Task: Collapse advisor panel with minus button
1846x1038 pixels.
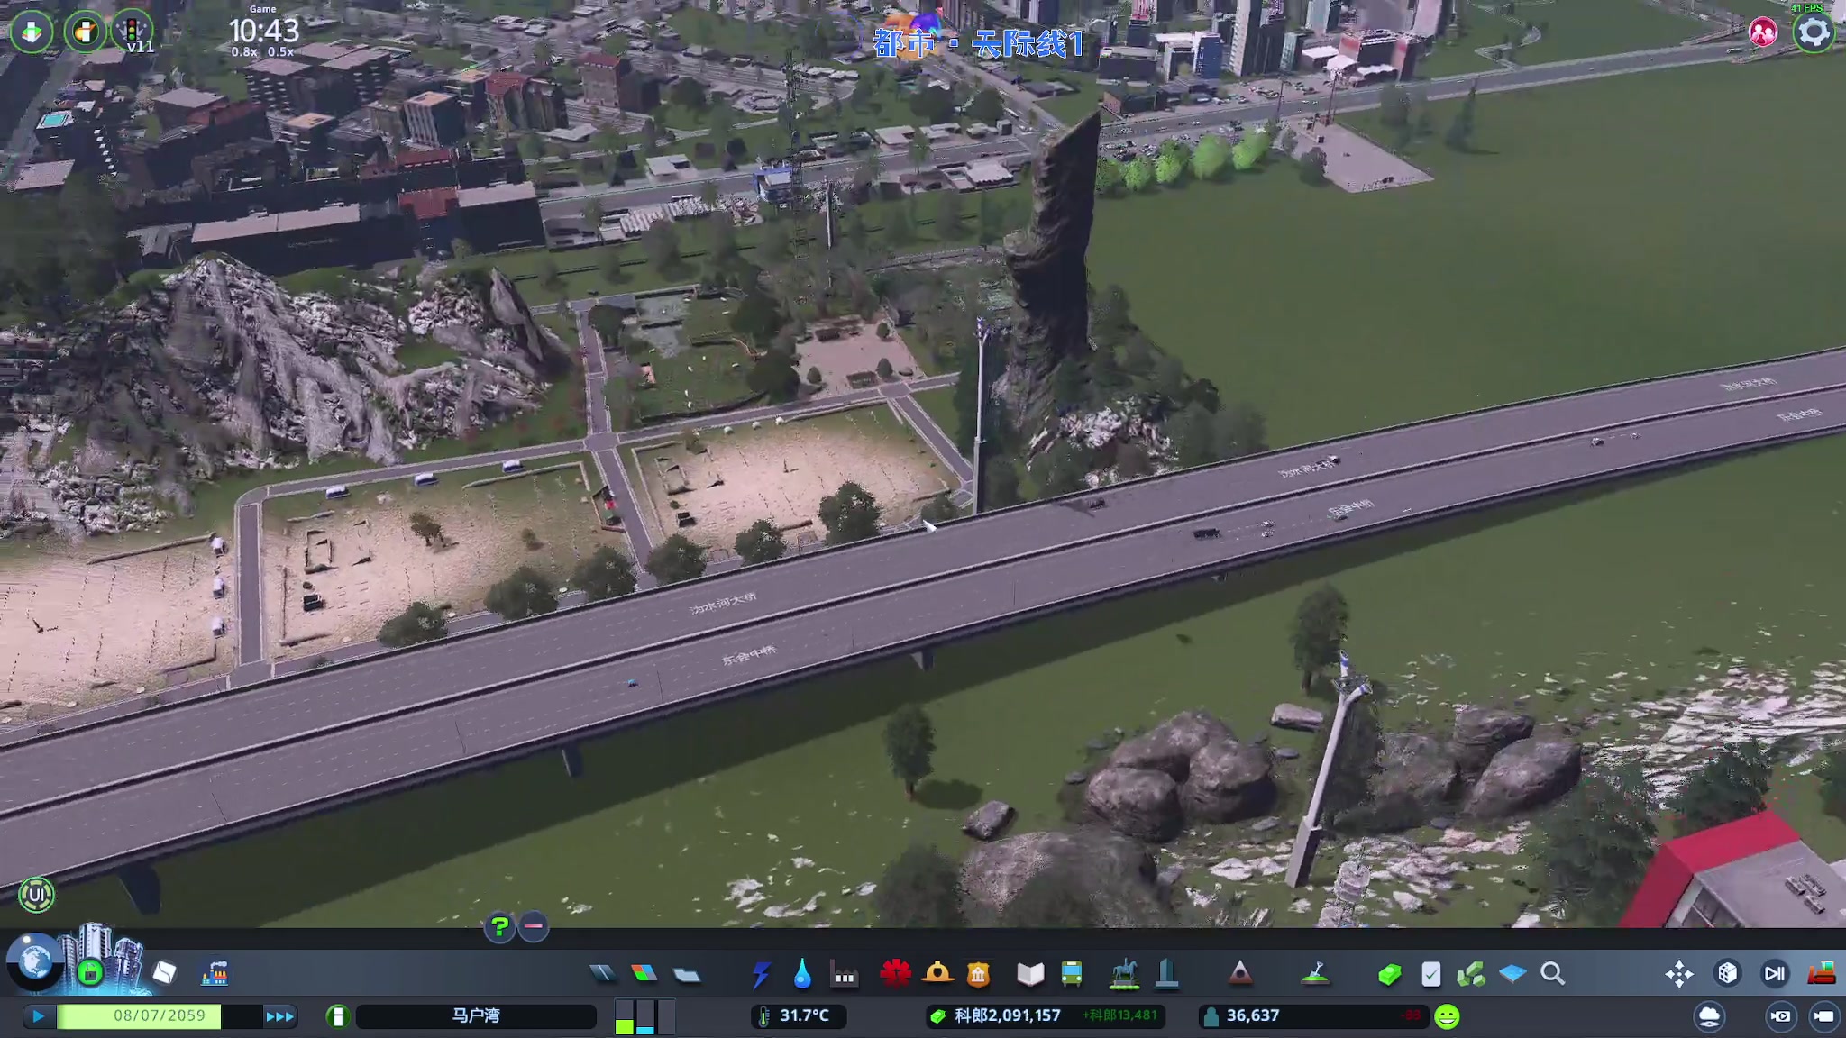Action: click(x=534, y=926)
